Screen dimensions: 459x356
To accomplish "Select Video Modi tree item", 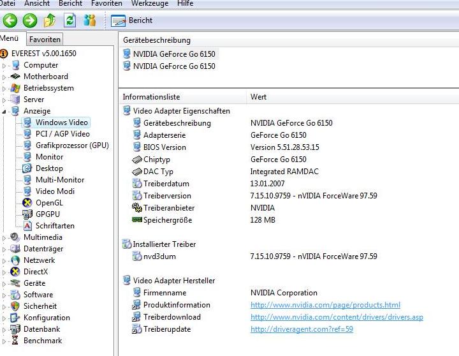I will pos(55,191).
